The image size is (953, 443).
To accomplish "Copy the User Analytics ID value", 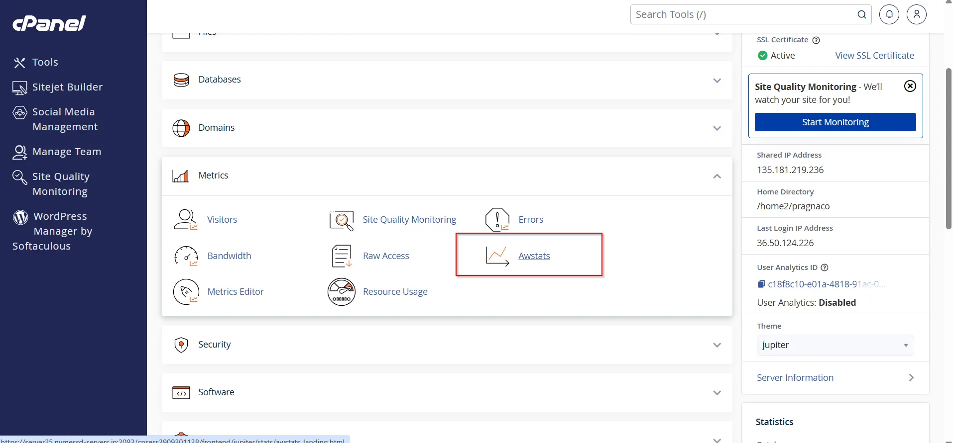I will point(761,284).
